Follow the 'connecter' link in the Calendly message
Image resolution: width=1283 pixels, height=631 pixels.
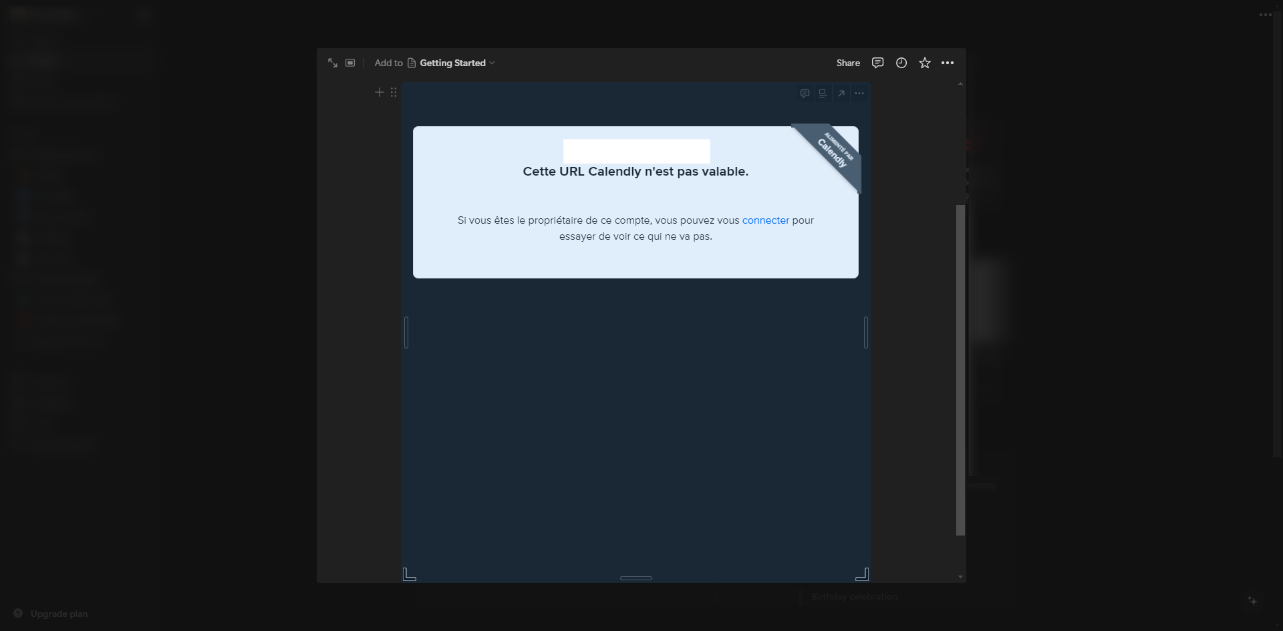pyautogui.click(x=766, y=220)
